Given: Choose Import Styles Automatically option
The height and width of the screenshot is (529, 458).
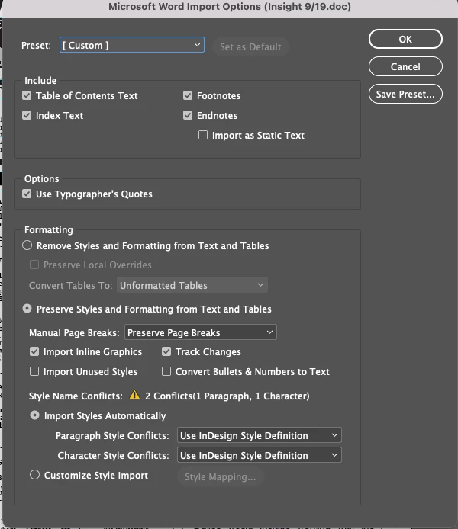Looking at the screenshot, I should coord(34,415).
